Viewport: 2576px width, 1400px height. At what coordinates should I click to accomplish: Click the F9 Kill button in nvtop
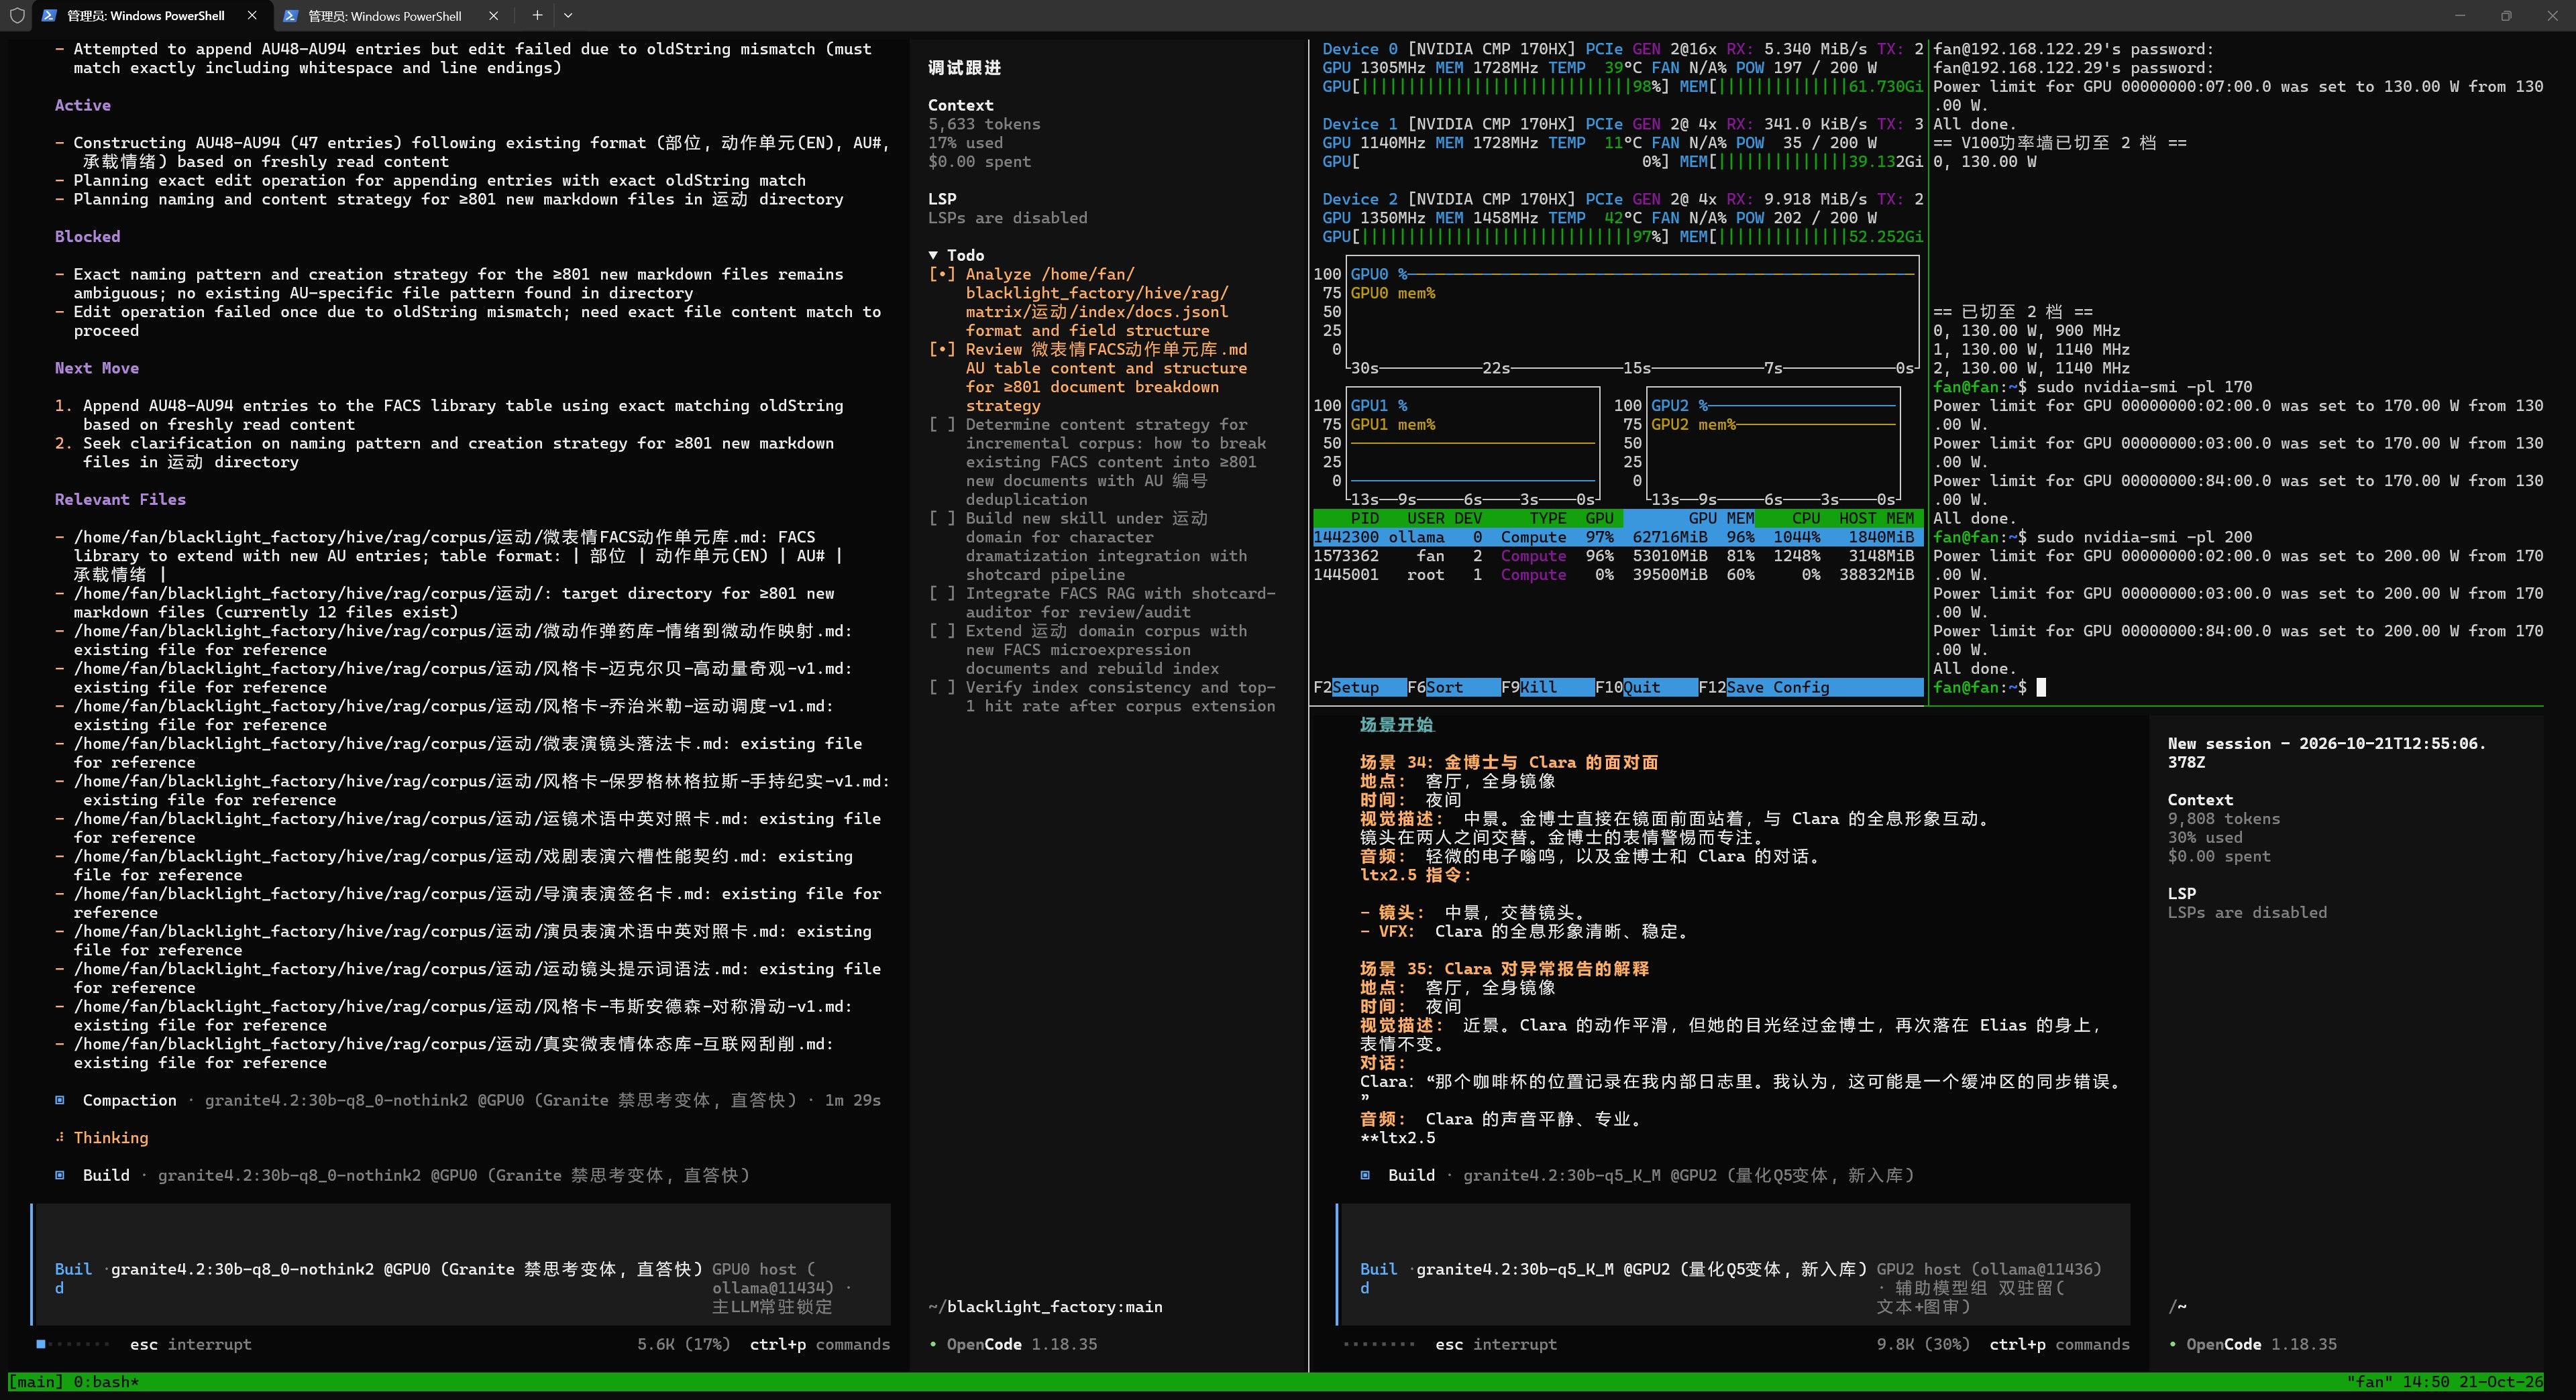pos(1547,687)
